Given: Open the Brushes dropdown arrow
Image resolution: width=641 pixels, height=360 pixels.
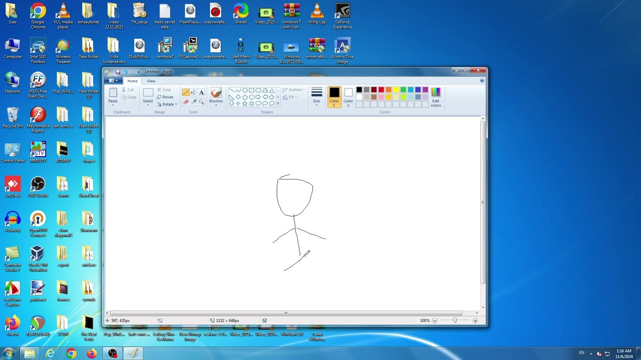Looking at the screenshot, I should pos(216,105).
